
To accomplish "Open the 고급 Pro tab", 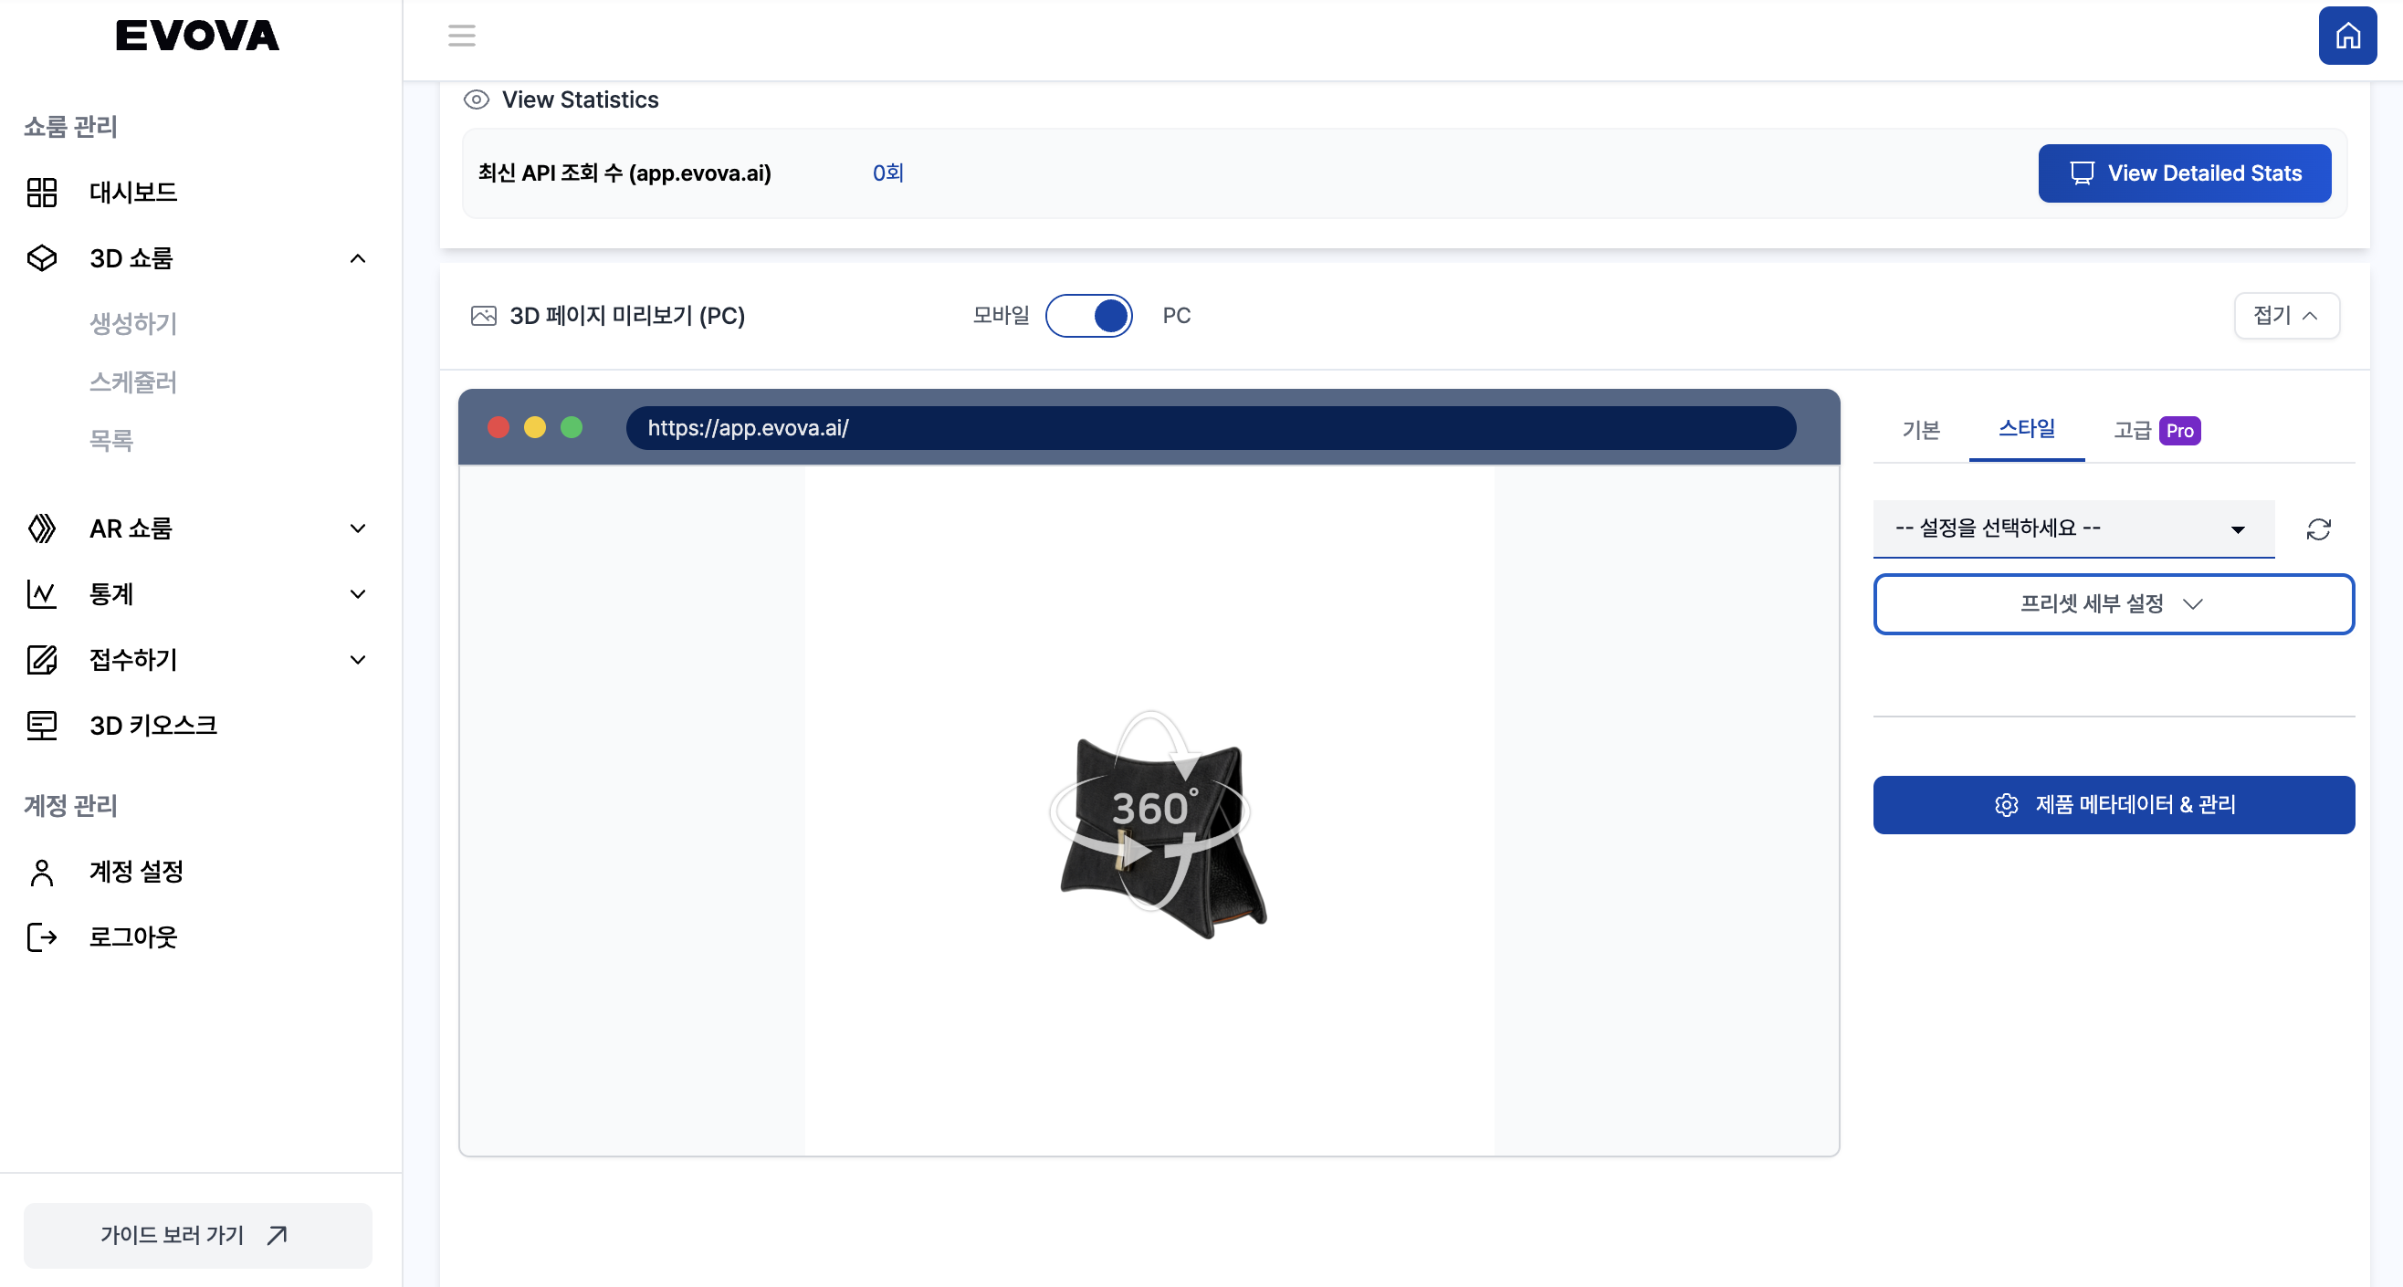I will click(2156, 430).
